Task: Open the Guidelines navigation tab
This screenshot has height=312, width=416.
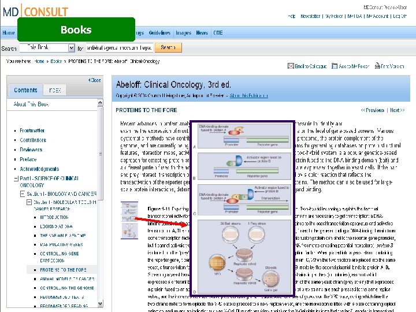Action: pyautogui.click(x=159, y=33)
